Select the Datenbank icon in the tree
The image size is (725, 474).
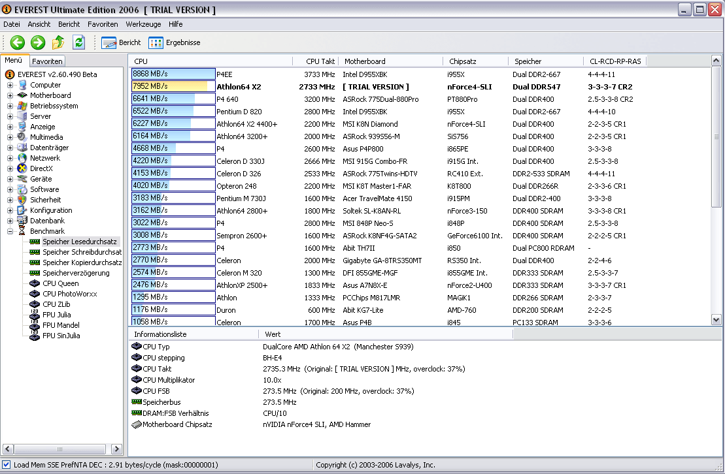point(22,221)
